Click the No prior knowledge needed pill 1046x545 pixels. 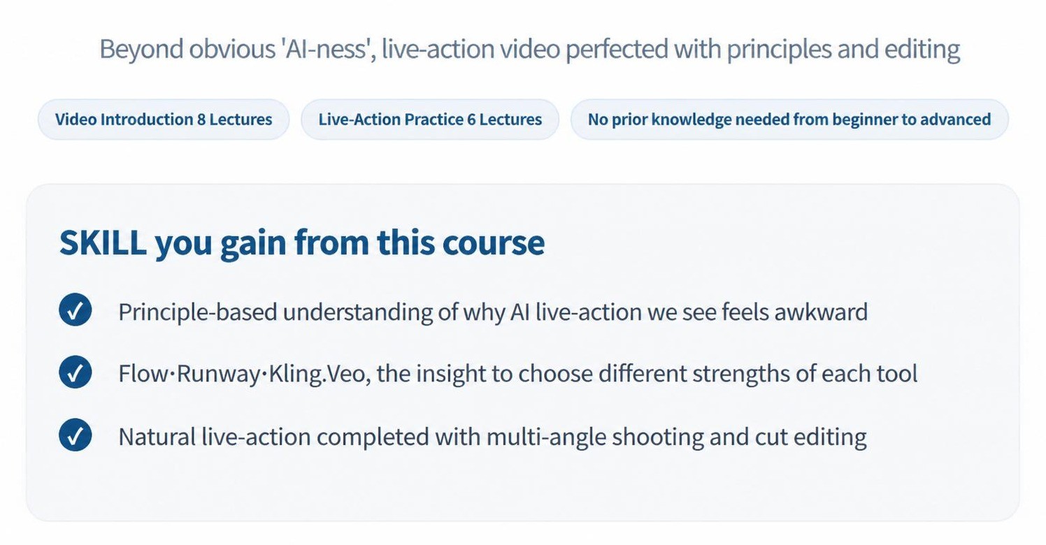pyautogui.click(x=789, y=119)
